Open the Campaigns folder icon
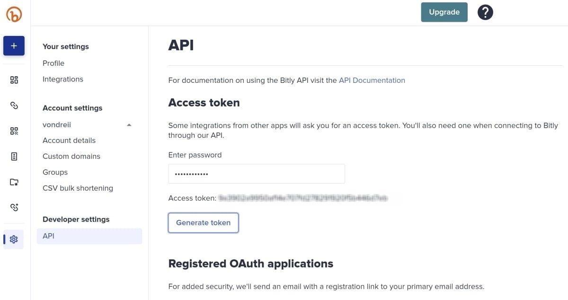 [14, 182]
